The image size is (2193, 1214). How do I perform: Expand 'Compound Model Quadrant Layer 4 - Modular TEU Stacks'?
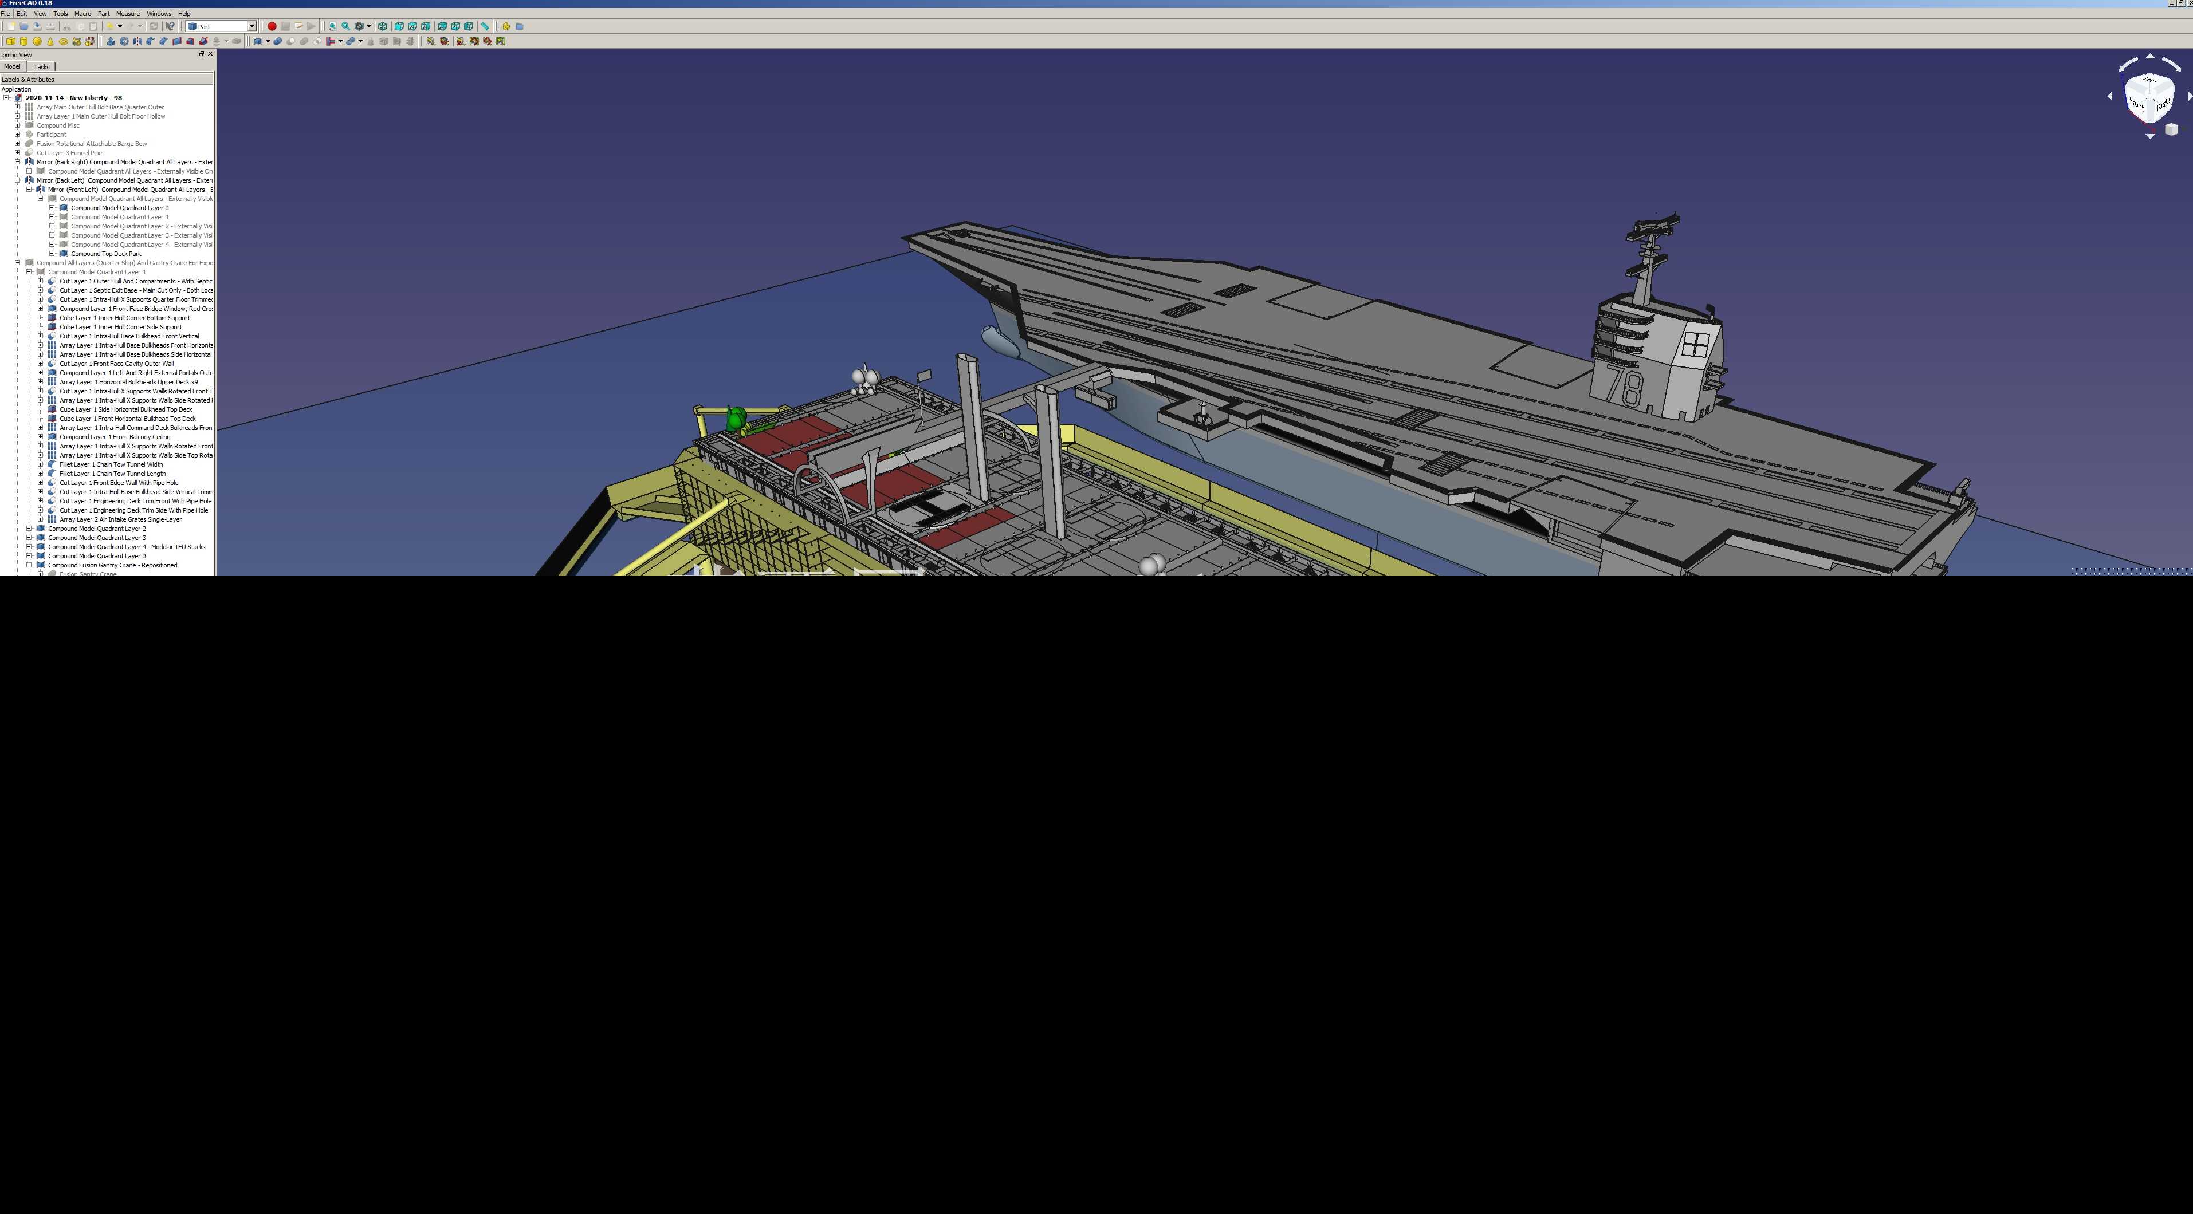[29, 547]
